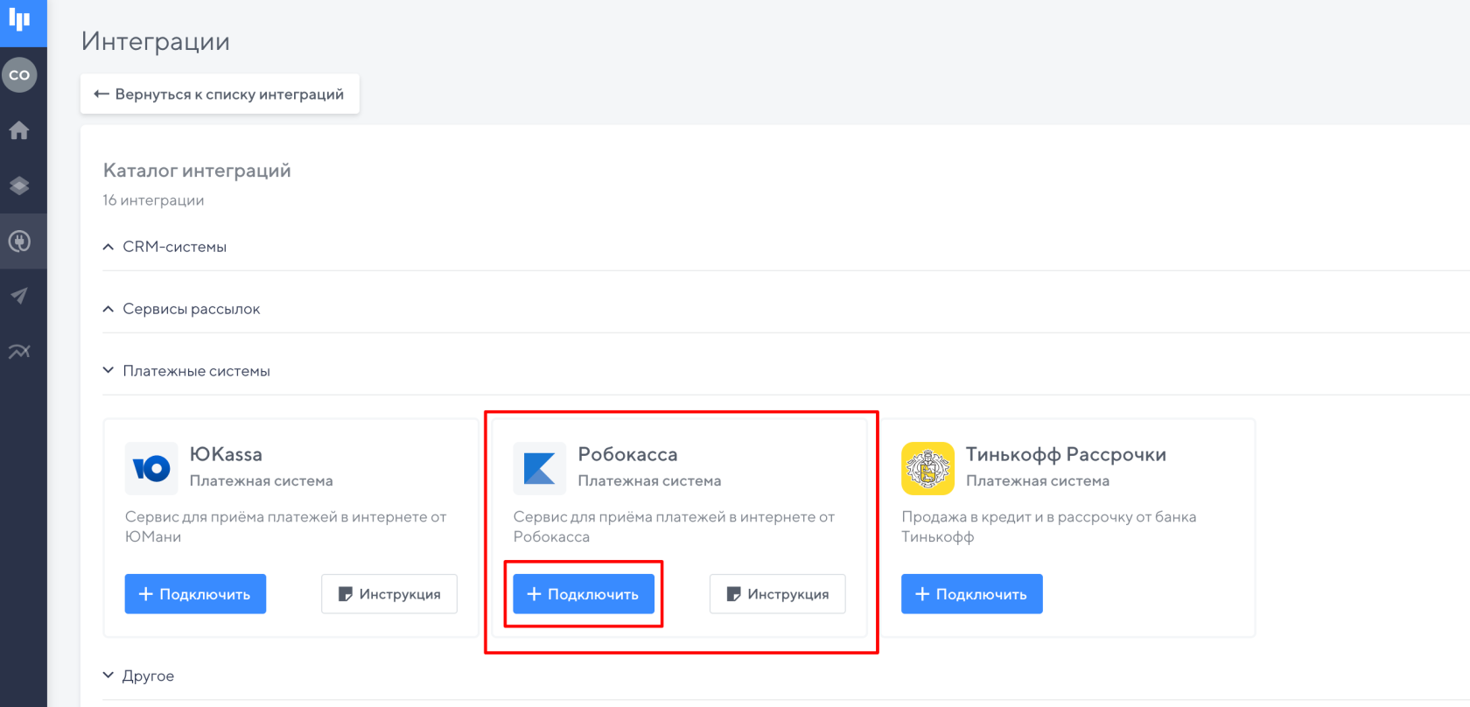Click the ЮKassa logo icon

click(151, 469)
